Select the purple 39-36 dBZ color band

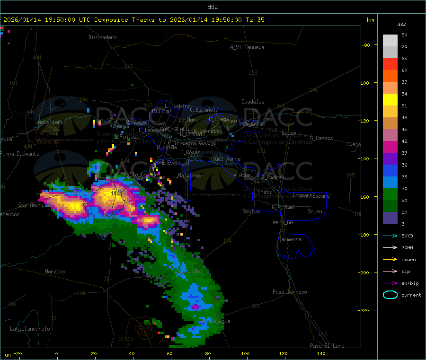(x=390, y=159)
